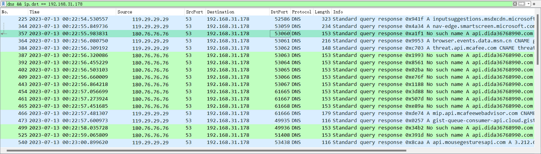This screenshot has width=541, height=154.
Task: Add a filter button using plus icon
Action: pyautogui.click(x=534, y=4)
